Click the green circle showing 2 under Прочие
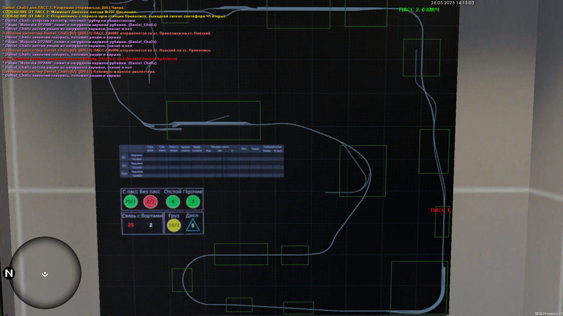The width and height of the screenshot is (563, 316). tap(193, 202)
